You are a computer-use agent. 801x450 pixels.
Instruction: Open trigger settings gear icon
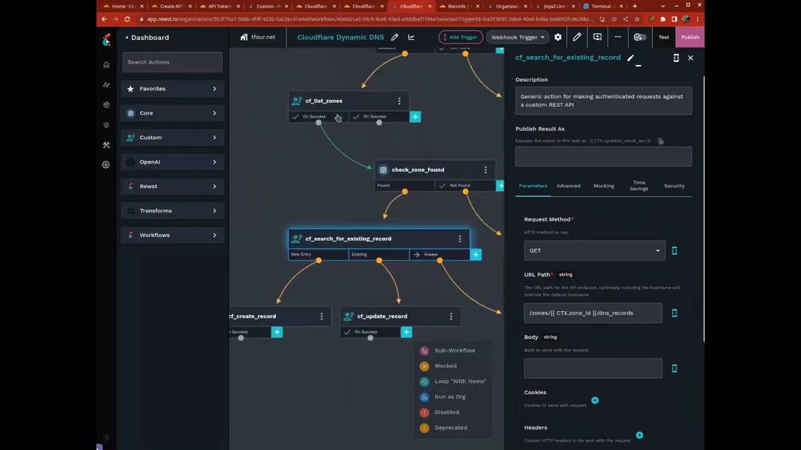[x=558, y=37]
